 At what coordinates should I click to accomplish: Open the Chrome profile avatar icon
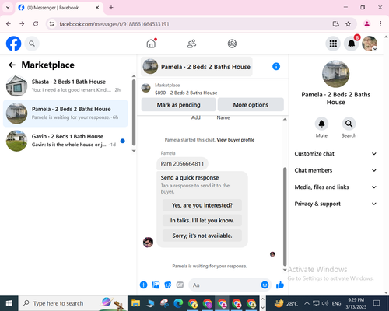pos(366,24)
